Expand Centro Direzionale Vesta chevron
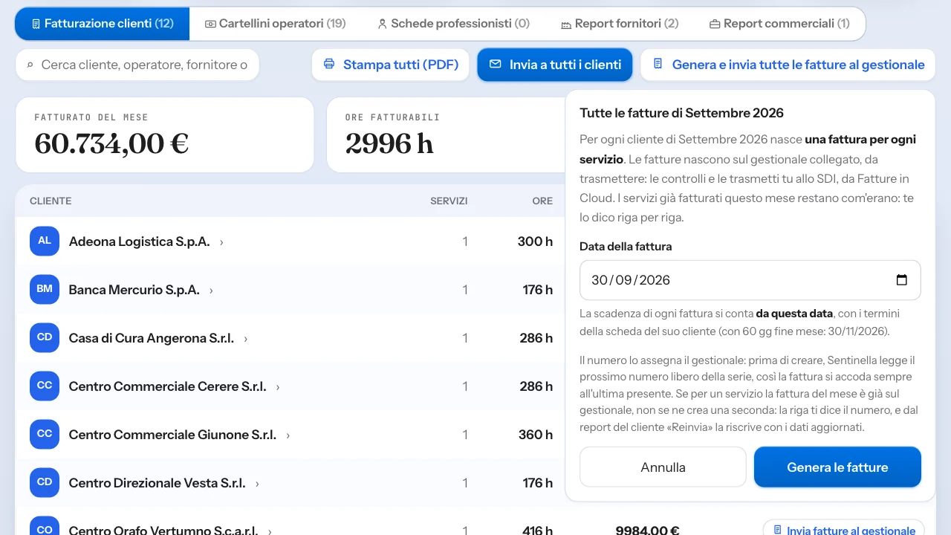This screenshot has width=951, height=535. pos(257,484)
